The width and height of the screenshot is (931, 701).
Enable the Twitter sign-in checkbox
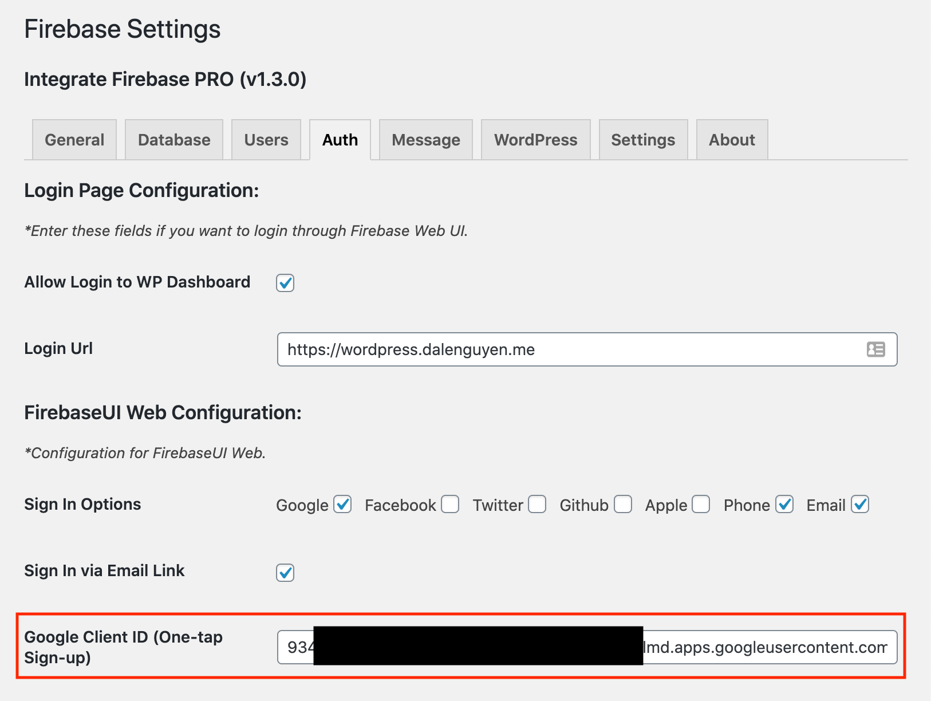(537, 505)
